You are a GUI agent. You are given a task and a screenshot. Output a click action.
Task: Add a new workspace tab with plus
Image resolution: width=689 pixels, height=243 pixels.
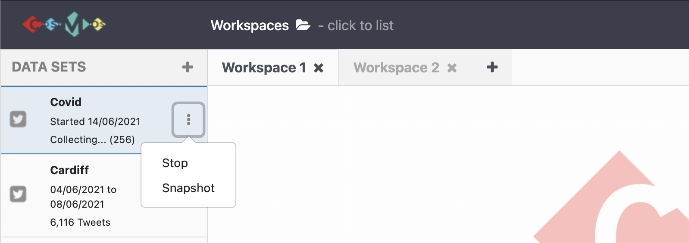point(492,67)
